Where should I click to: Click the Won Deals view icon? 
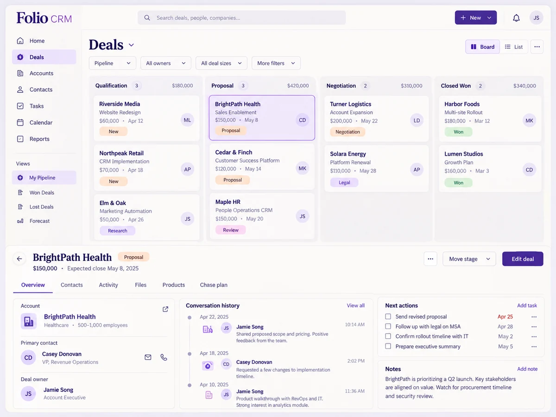pos(20,192)
